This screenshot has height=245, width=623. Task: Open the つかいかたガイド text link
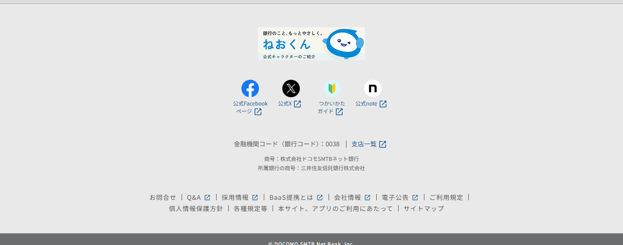(x=332, y=107)
